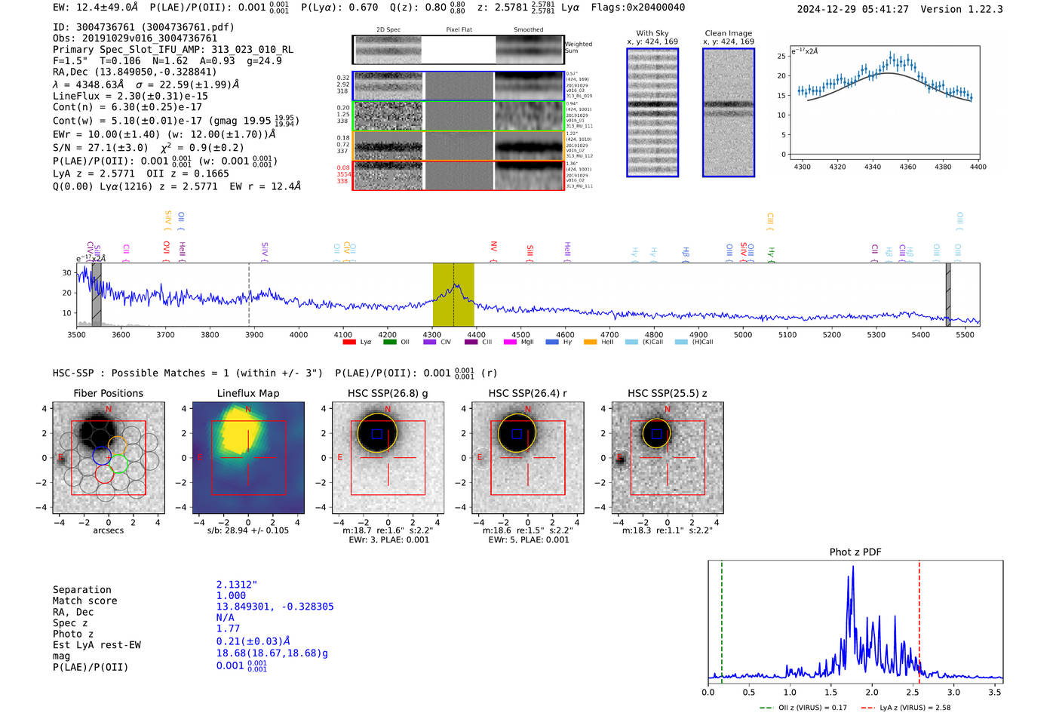This screenshot has width=1056, height=719.
Task: Click the (H)CaII legend swatch
Action: click(681, 343)
